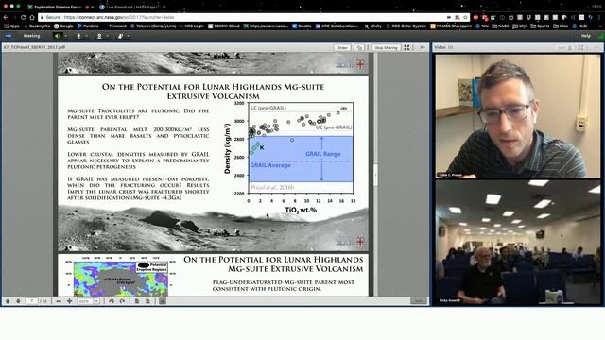The image size is (605, 340).
Task: Open the NLSI bookmark
Action: 579,26
